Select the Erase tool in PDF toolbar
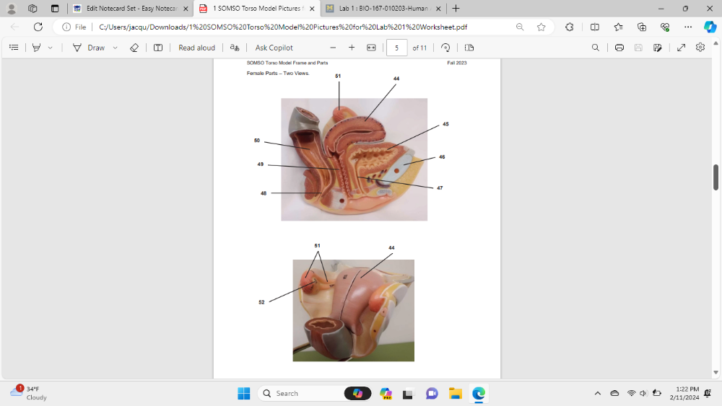 click(134, 48)
